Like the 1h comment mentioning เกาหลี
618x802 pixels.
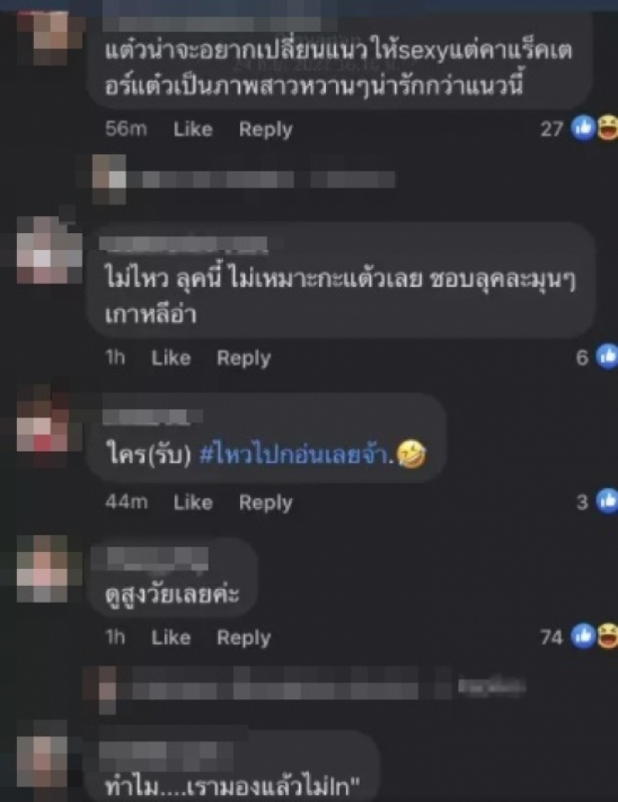coord(171,357)
